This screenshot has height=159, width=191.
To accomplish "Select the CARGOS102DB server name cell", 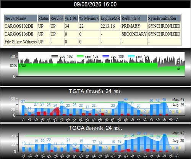I will coord(21,26).
